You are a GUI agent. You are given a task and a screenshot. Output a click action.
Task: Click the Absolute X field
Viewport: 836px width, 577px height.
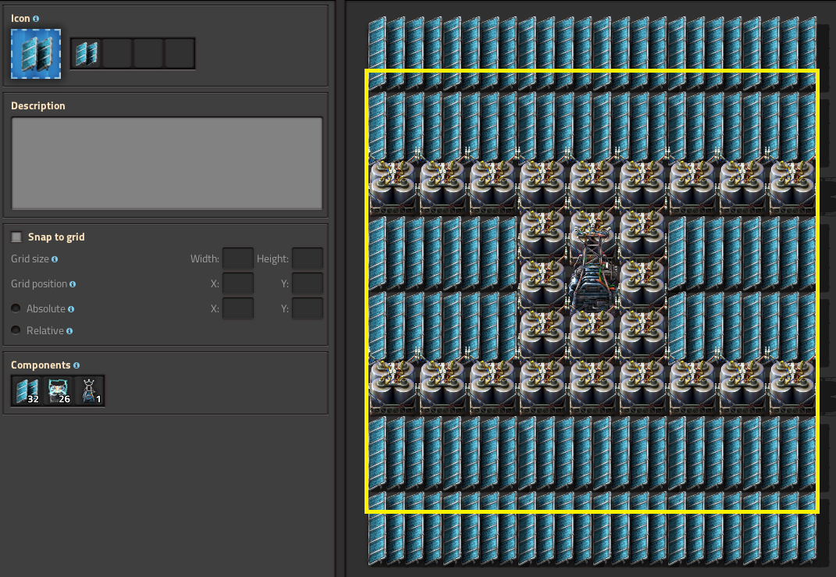coord(238,308)
